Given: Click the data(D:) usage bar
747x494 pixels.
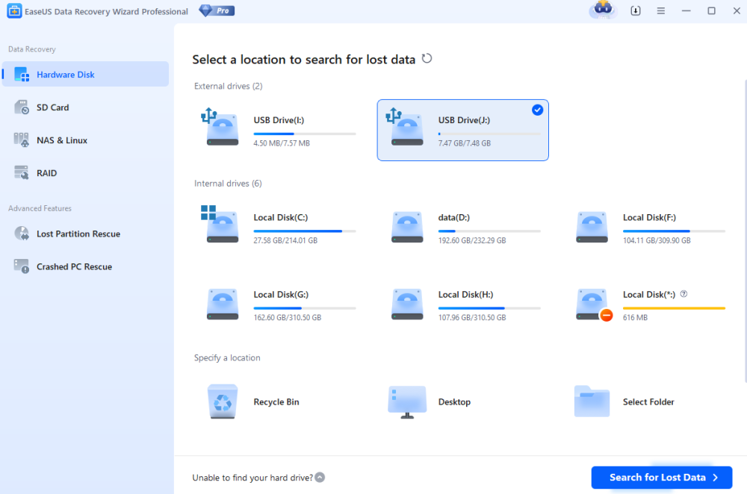Looking at the screenshot, I should tap(489, 231).
